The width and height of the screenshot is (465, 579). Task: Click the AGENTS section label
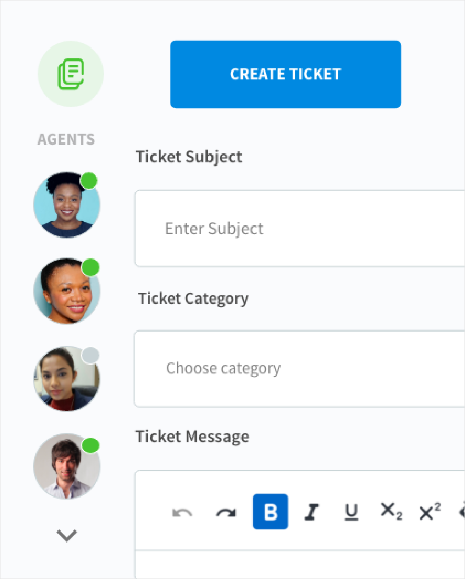[x=66, y=140]
